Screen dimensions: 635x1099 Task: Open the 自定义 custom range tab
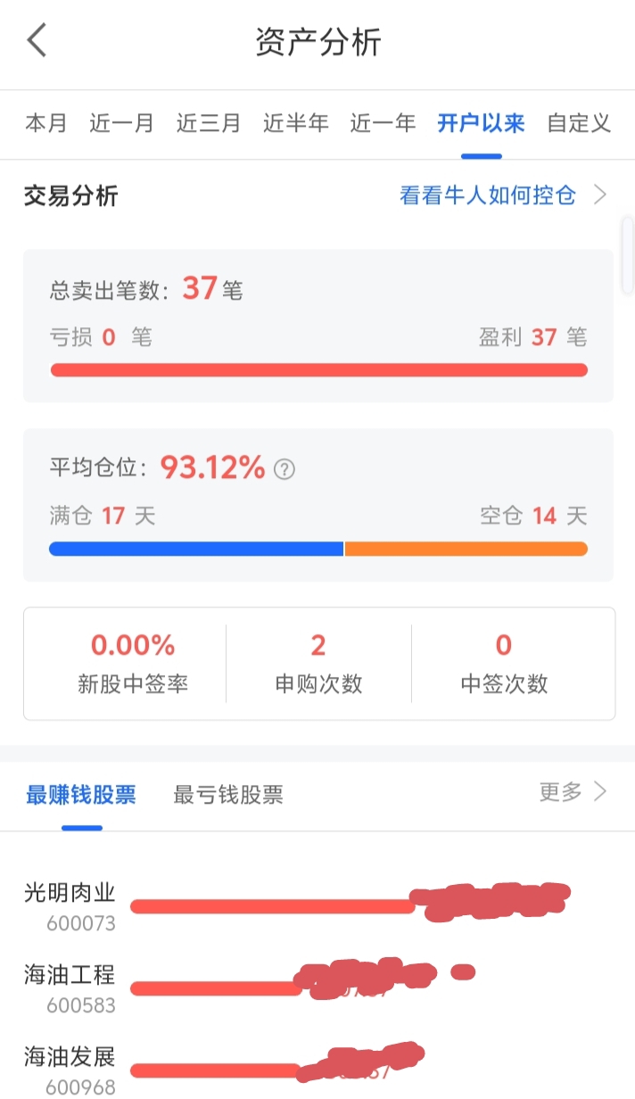tap(579, 123)
